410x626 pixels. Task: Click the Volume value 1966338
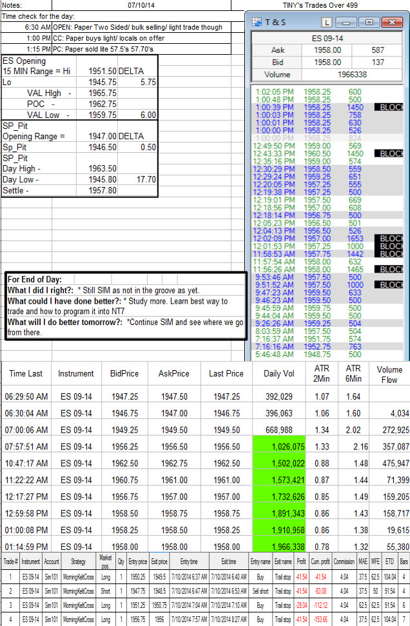pos(352,74)
